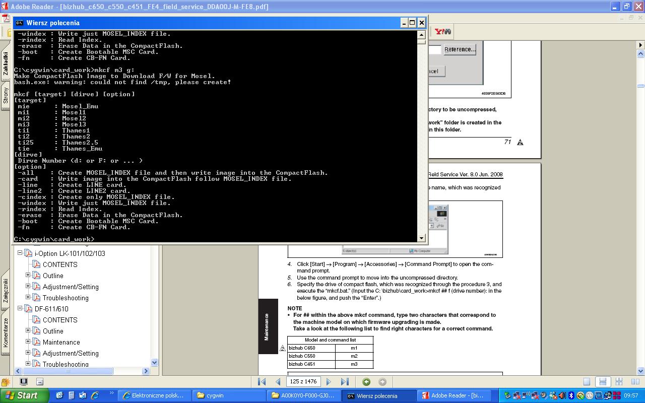Screen dimensions: 645x403
Task: Switch to continuous facing pages layout
Action: click(619, 382)
